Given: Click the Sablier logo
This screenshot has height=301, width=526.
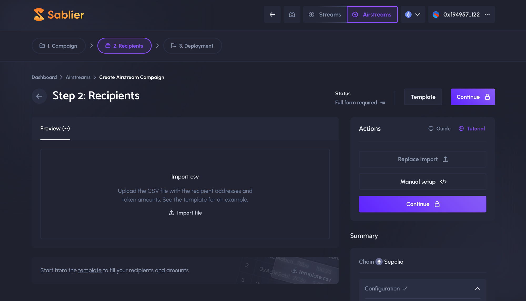Looking at the screenshot, I should [59, 14].
